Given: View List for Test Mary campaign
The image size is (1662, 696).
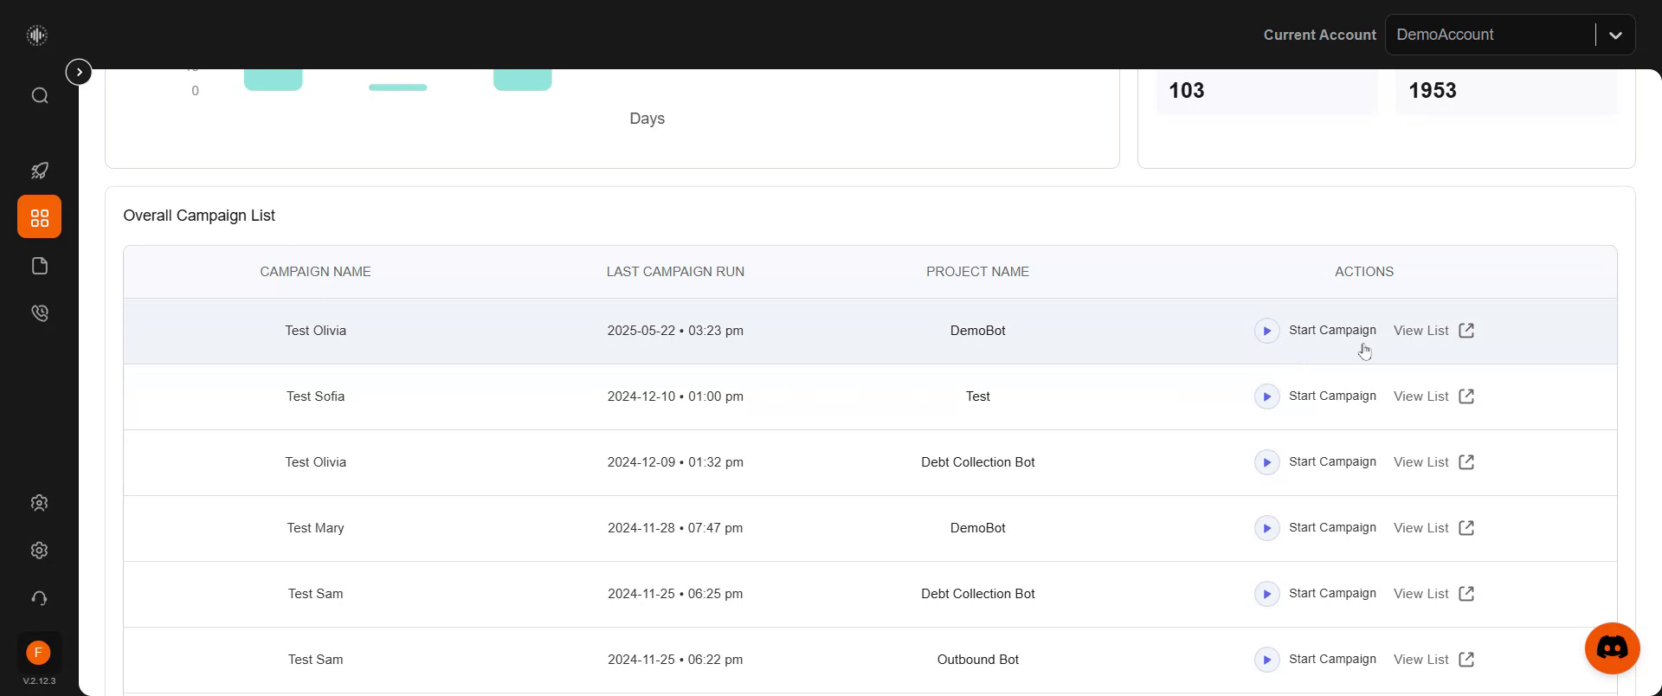Looking at the screenshot, I should 1433,528.
